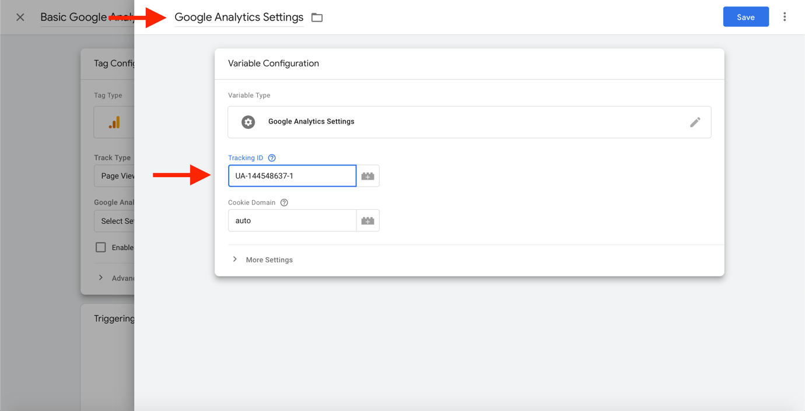Click the Cookie Domain label
This screenshot has height=411, width=805.
click(x=252, y=203)
